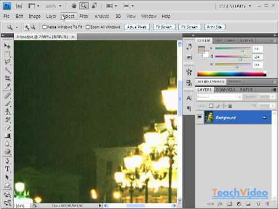Select the Pen tool
The width and height of the screenshot is (279, 209).
click(7, 161)
